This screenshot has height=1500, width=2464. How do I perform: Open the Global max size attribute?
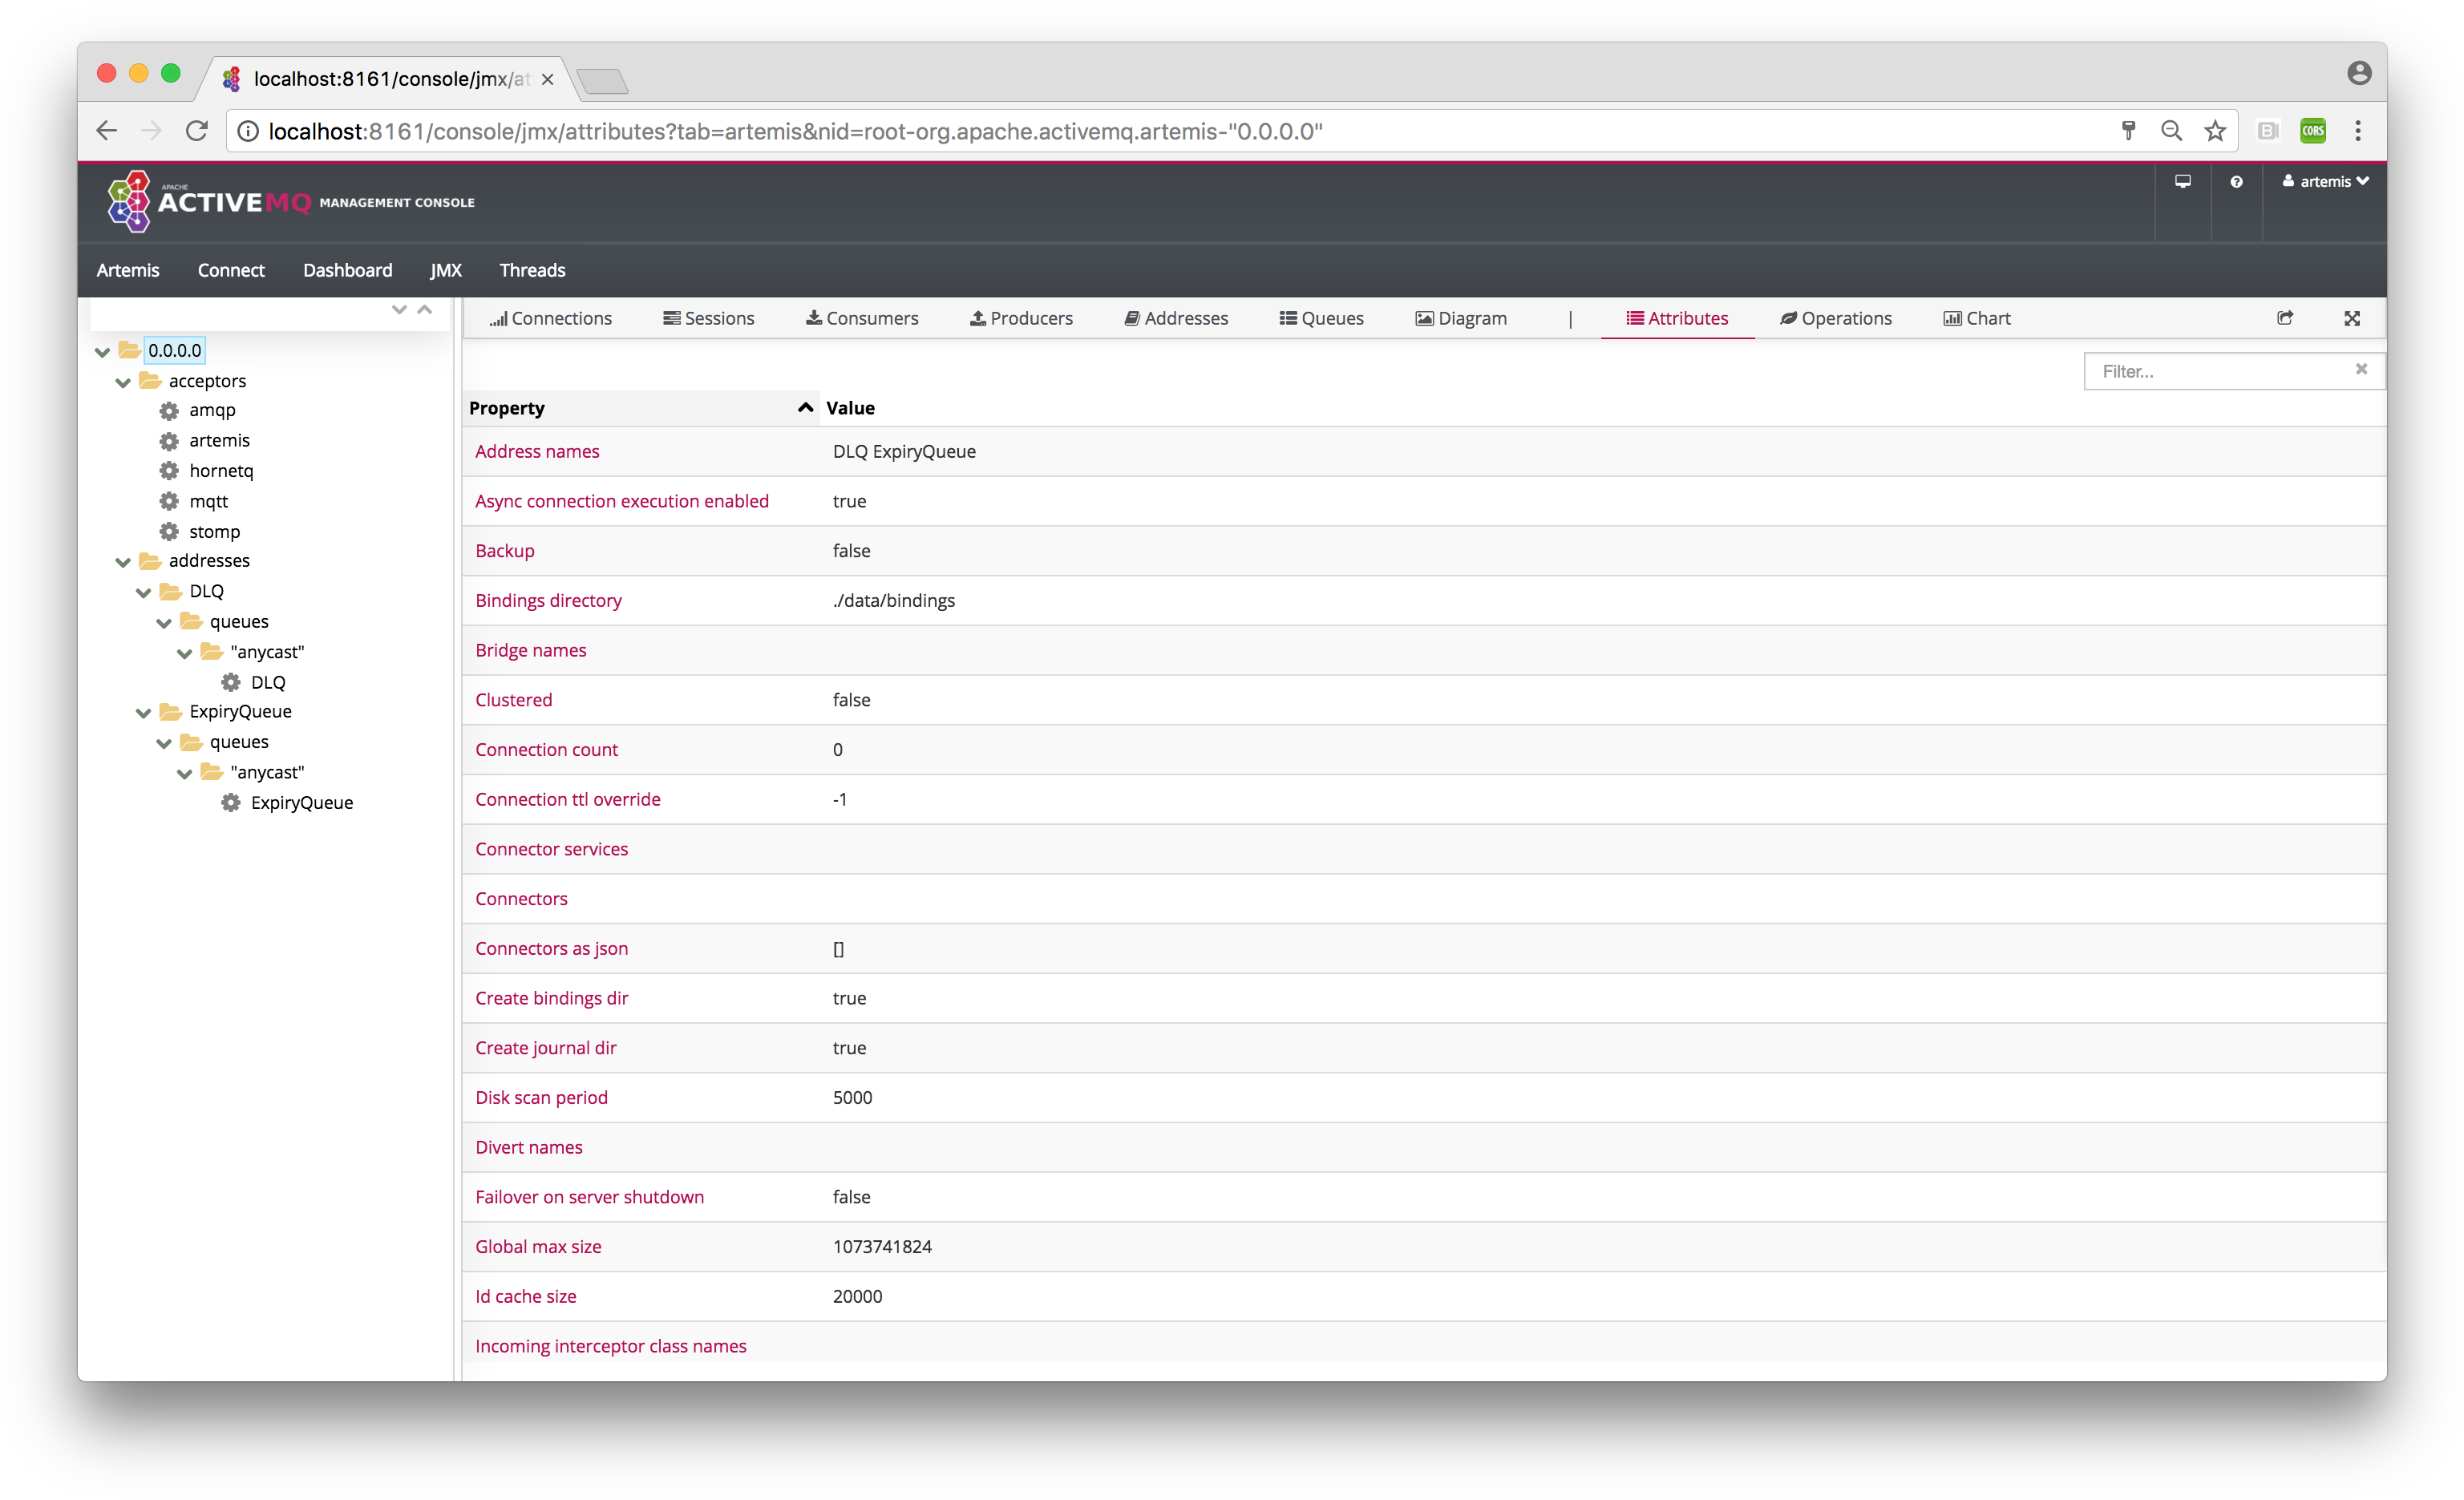(538, 1246)
